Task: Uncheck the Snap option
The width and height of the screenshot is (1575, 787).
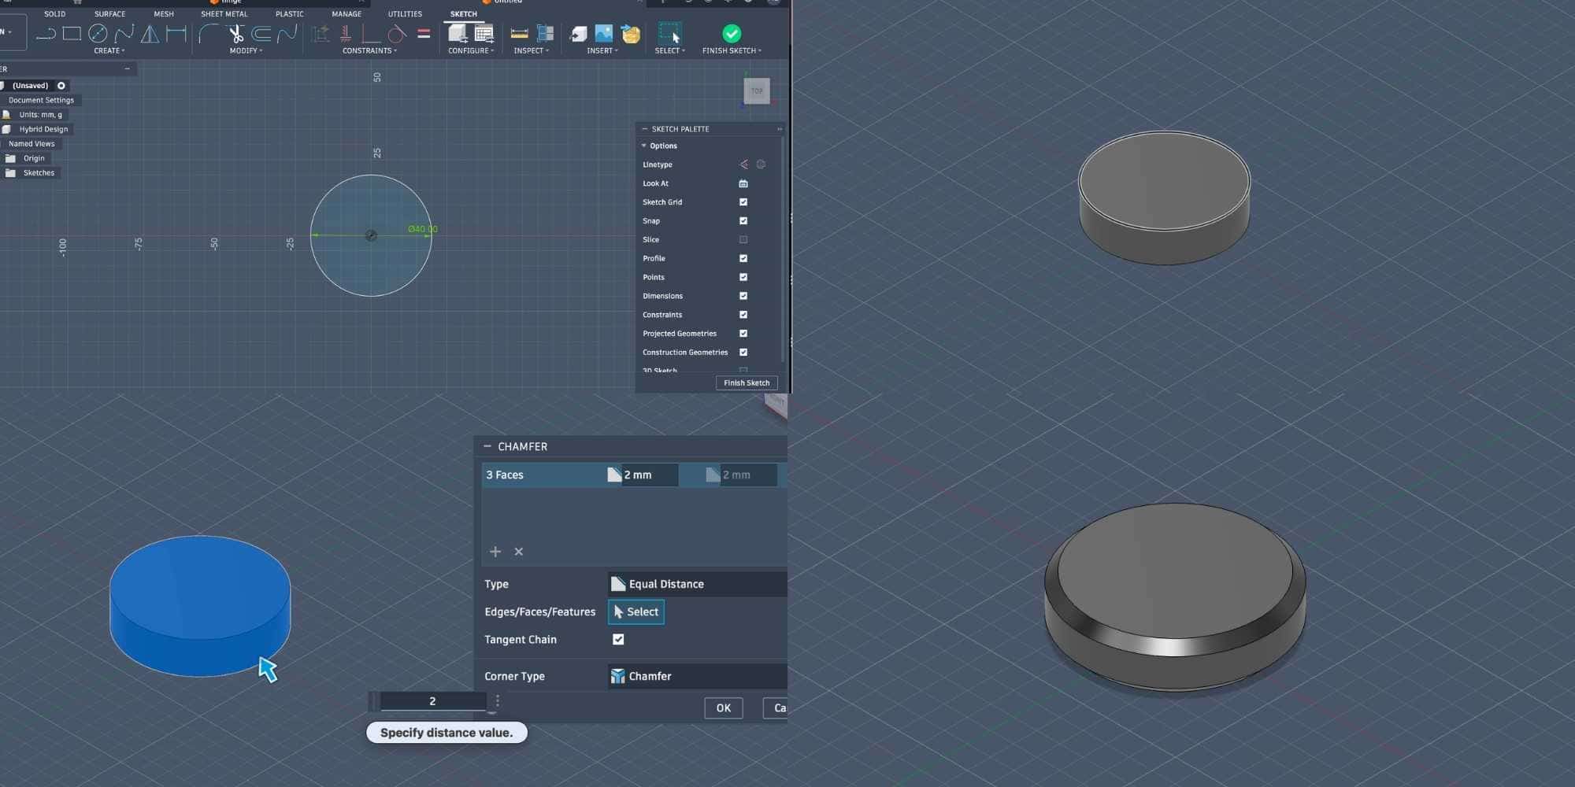Action: pos(743,221)
